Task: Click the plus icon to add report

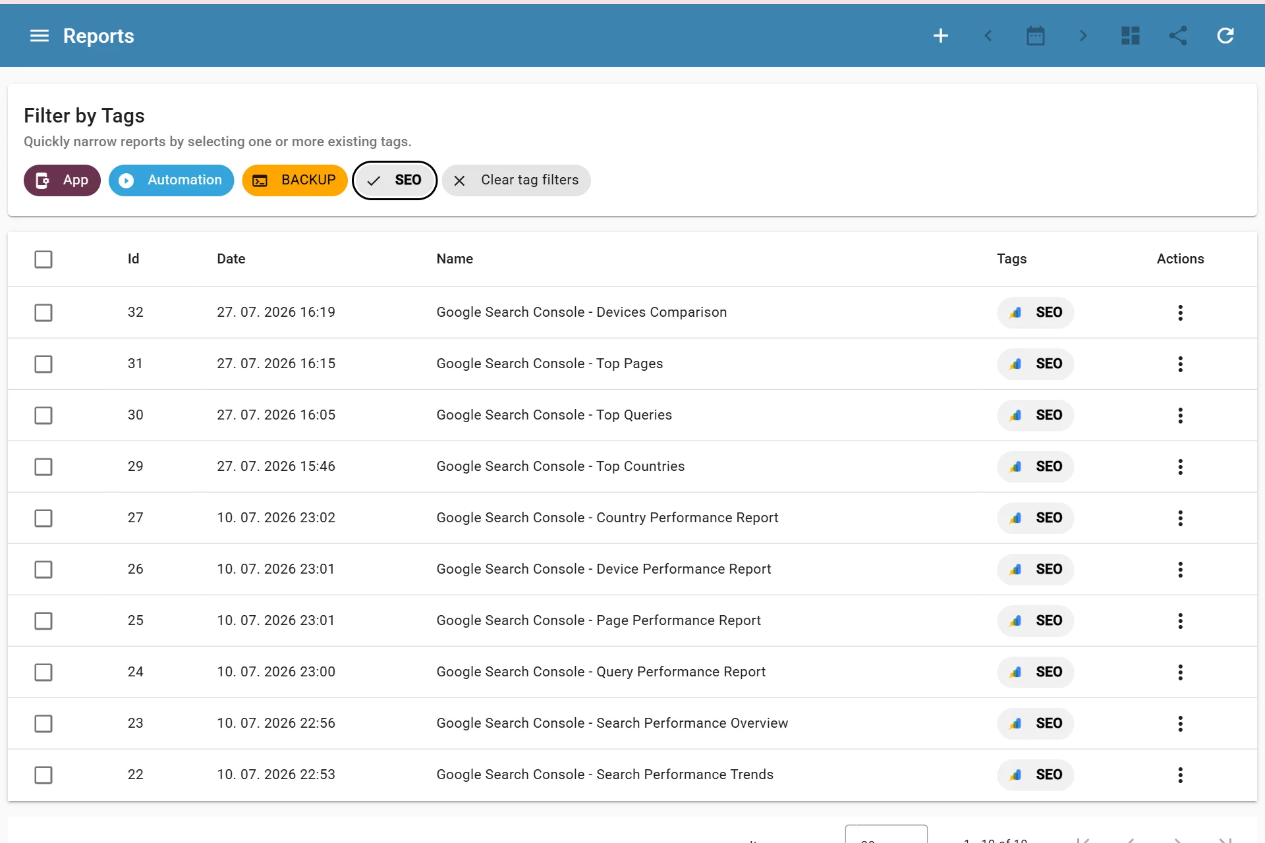Action: click(x=941, y=36)
